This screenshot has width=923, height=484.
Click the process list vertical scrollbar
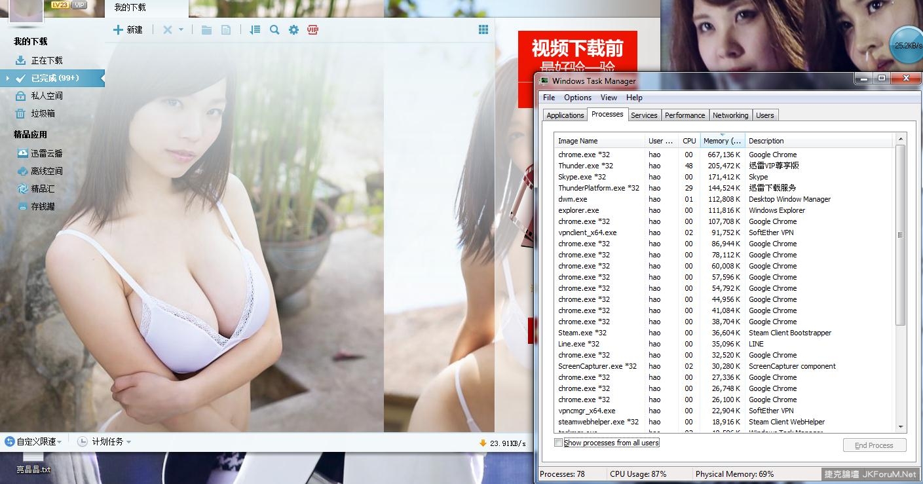click(x=901, y=236)
